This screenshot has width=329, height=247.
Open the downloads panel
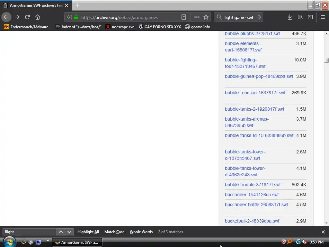pos(290,17)
